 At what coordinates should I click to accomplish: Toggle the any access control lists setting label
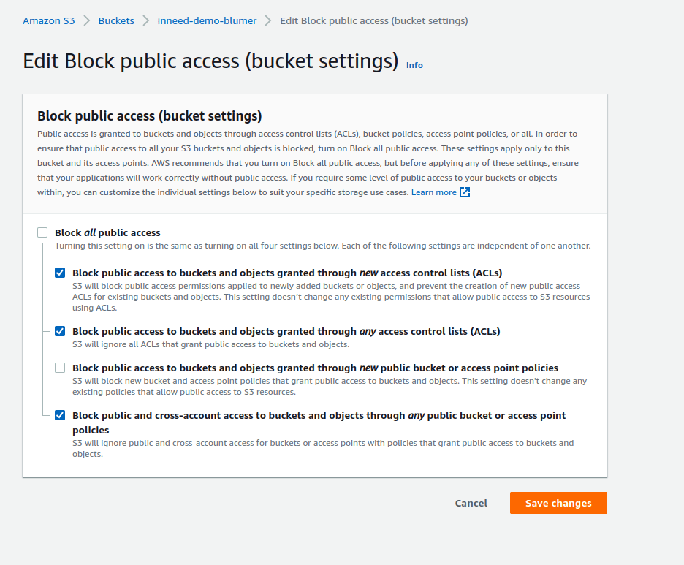[285, 331]
